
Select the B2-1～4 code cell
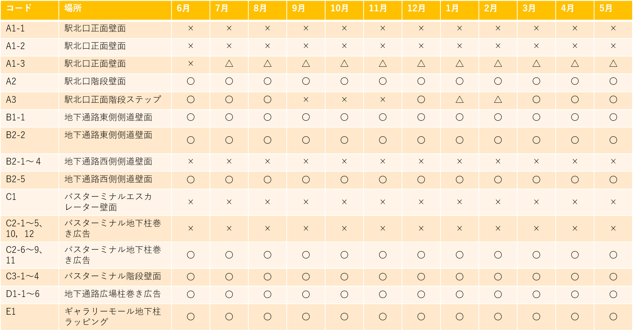(x=30, y=162)
